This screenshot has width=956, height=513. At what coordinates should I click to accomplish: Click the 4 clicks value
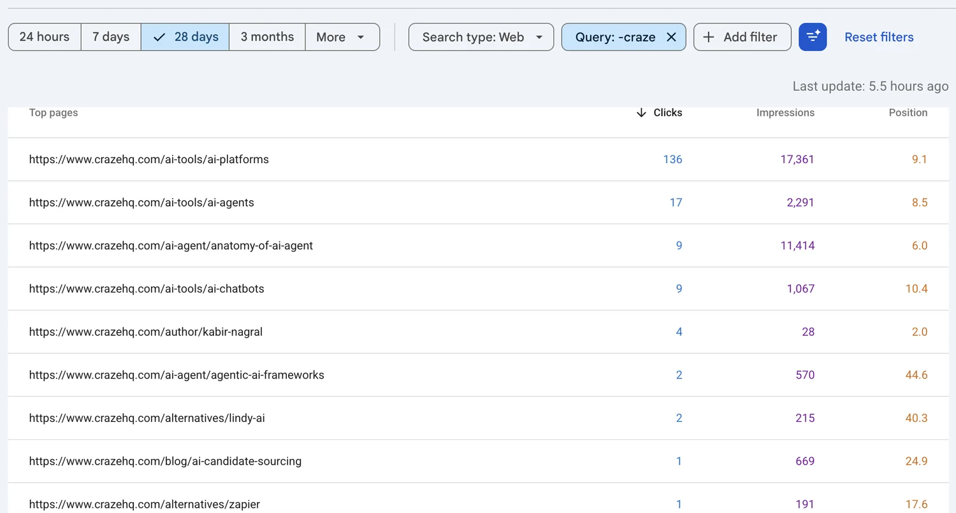pyautogui.click(x=679, y=332)
